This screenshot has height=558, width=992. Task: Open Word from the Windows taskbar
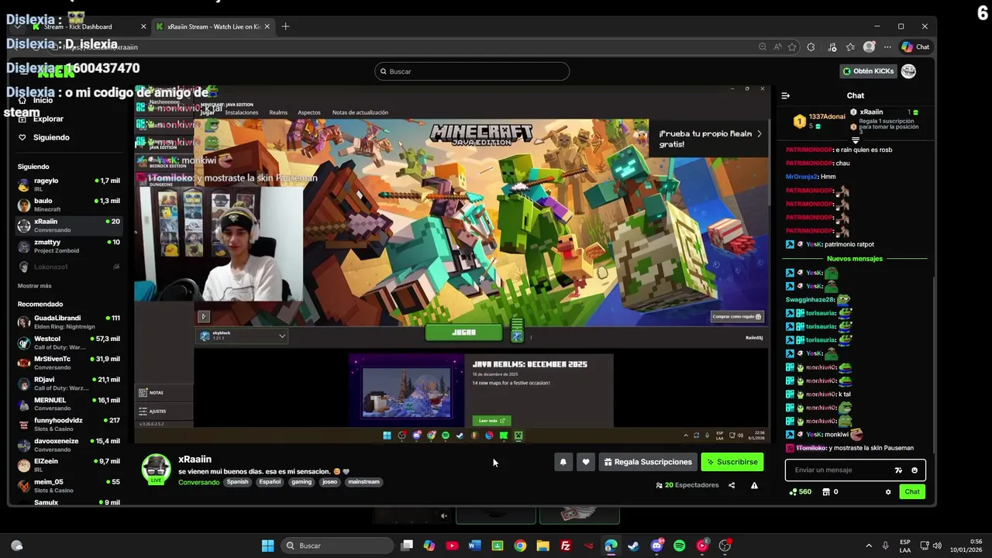click(x=474, y=546)
